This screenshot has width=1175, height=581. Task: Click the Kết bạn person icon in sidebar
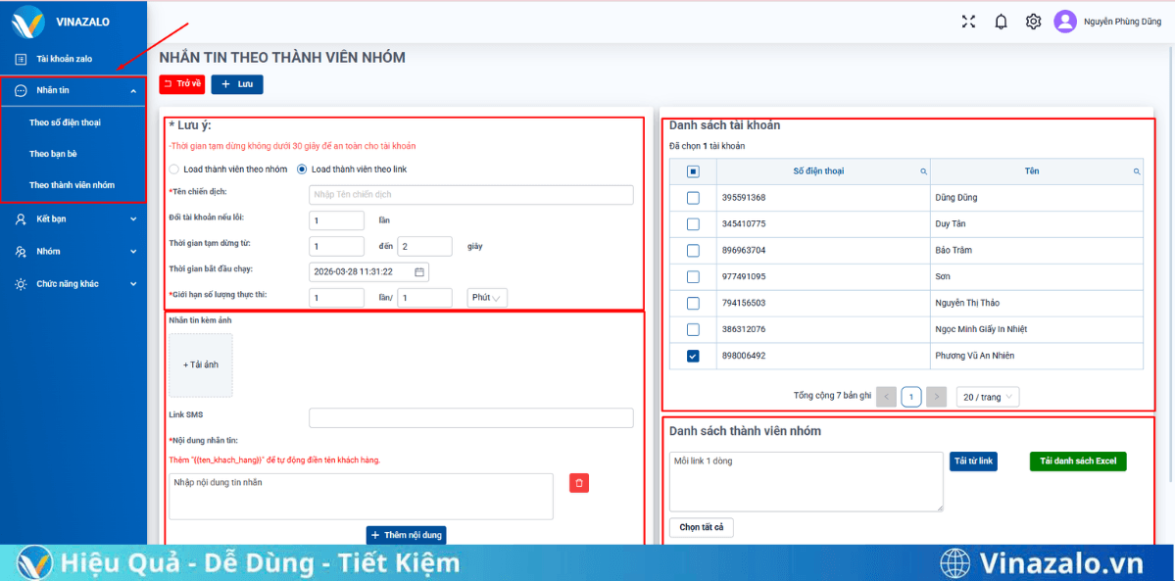point(22,218)
